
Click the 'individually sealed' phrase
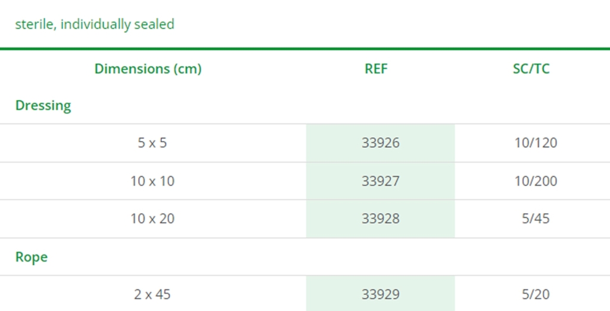tap(117, 24)
